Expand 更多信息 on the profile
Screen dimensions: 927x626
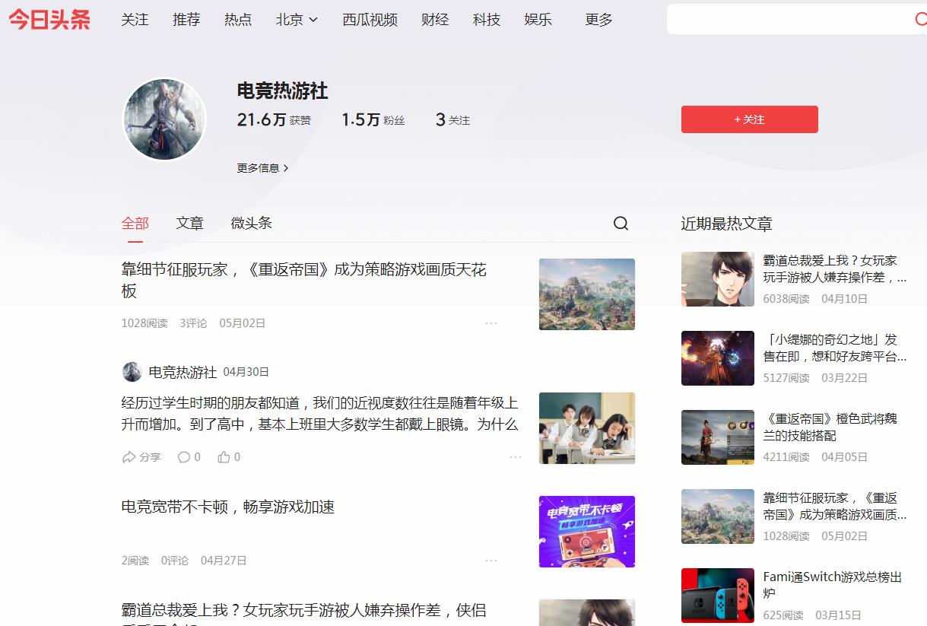[262, 168]
